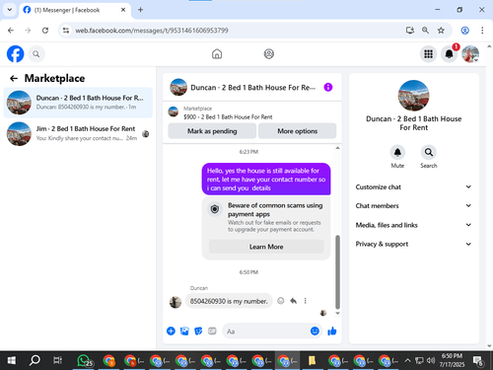Open WhatsApp from the taskbar

point(84,361)
